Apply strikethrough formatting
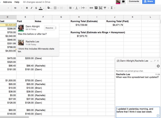Viewport: 161px width, 118px height. pyautogui.click(x=36, y=8)
